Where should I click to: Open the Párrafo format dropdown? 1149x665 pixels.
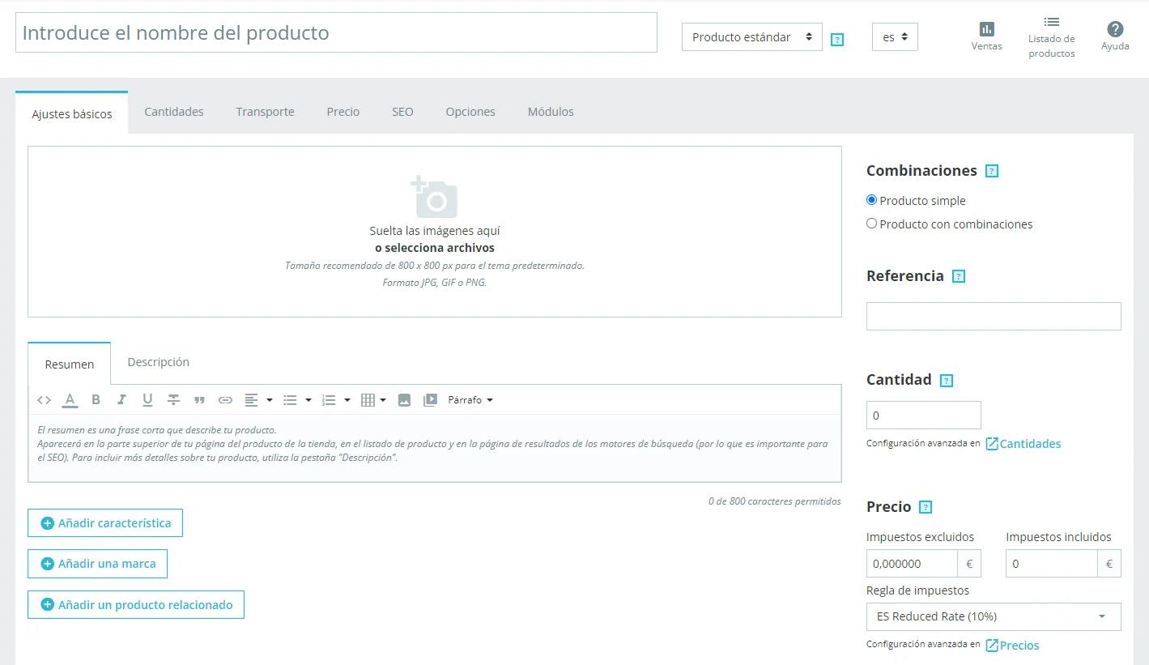(x=470, y=400)
